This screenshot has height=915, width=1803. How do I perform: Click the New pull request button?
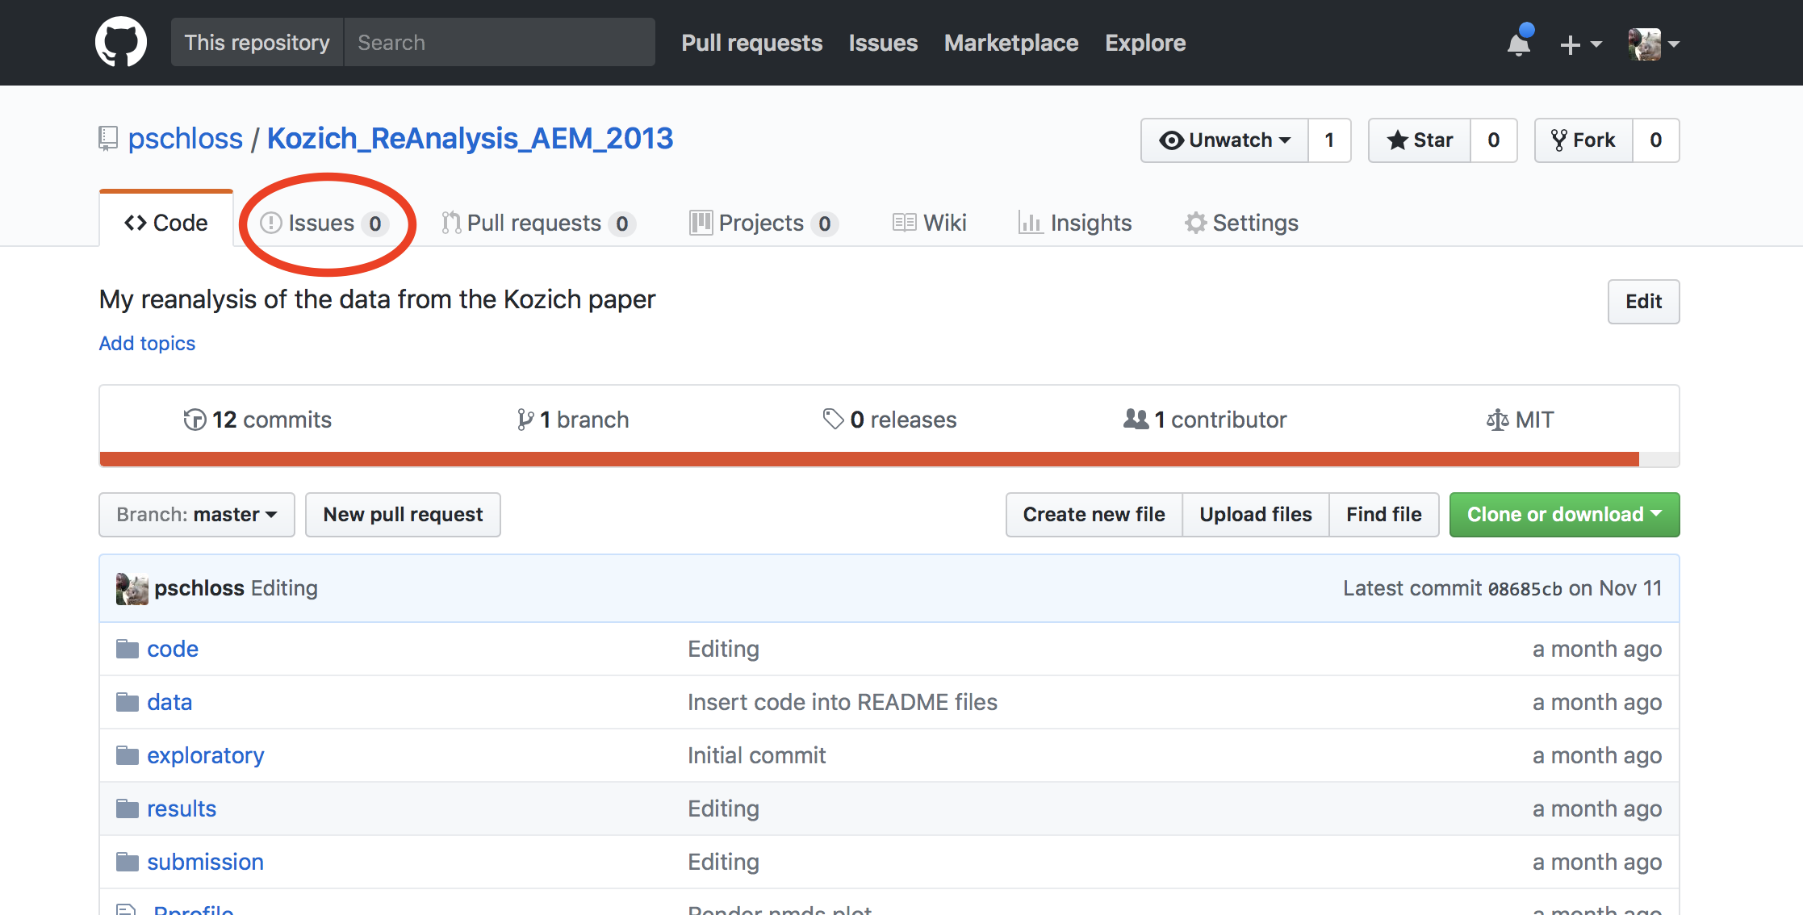(403, 515)
